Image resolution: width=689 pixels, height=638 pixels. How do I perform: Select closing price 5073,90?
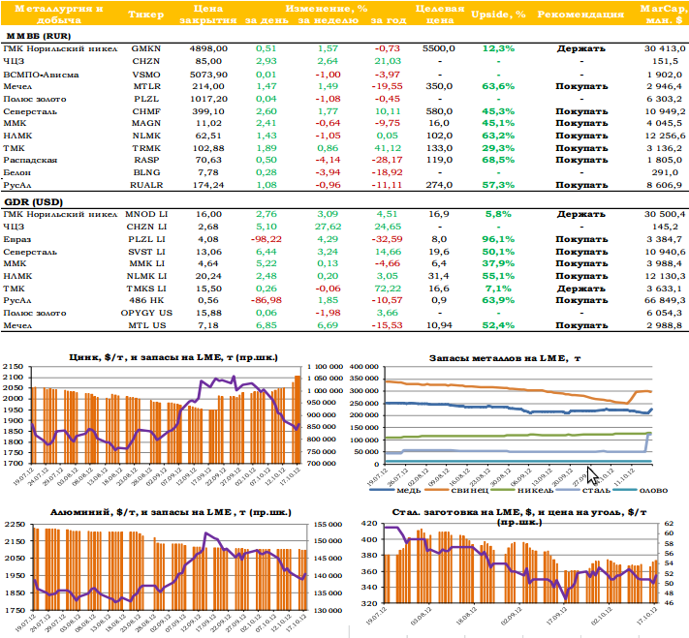pos(208,75)
